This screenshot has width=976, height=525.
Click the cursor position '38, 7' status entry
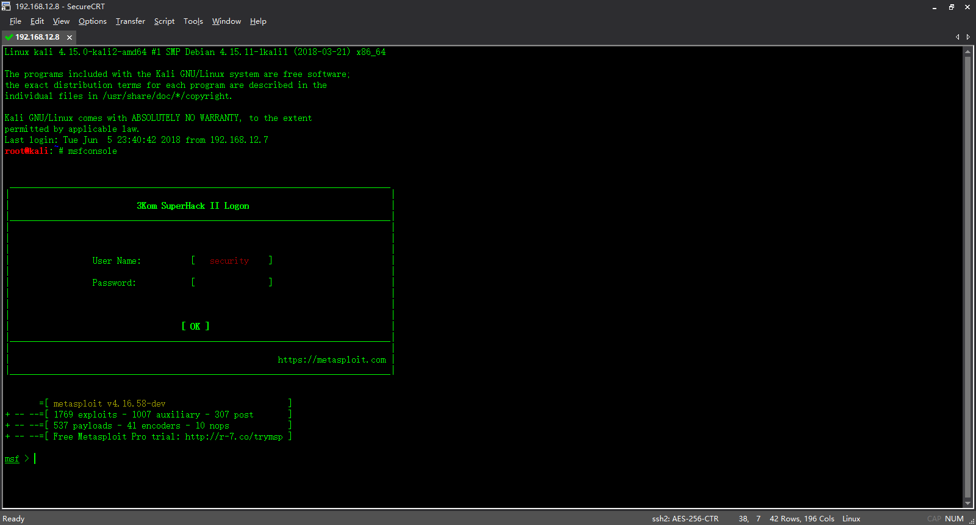(x=750, y=519)
